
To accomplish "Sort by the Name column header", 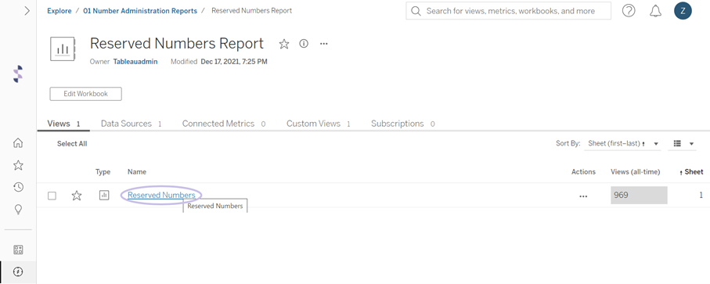I will point(137,172).
